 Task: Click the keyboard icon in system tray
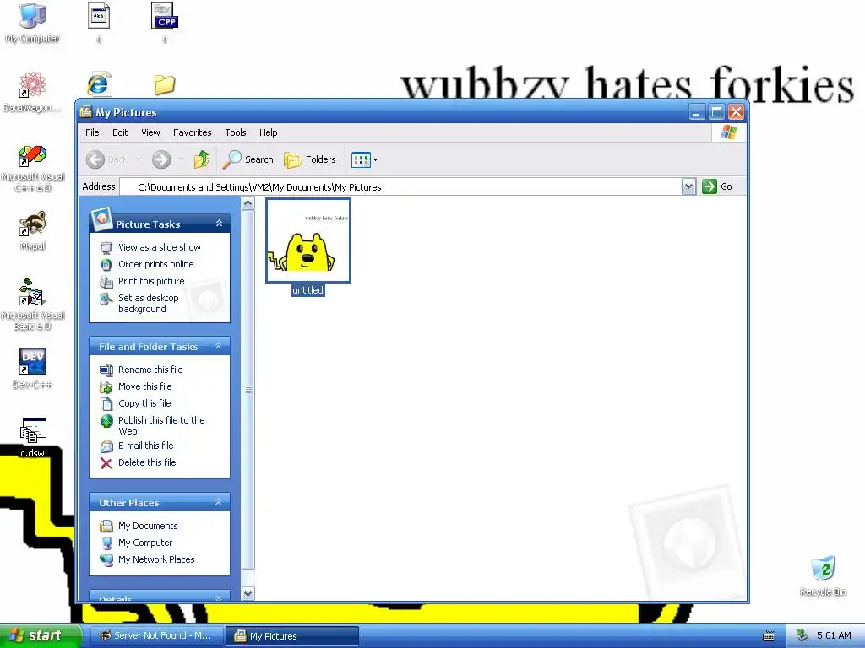point(769,636)
